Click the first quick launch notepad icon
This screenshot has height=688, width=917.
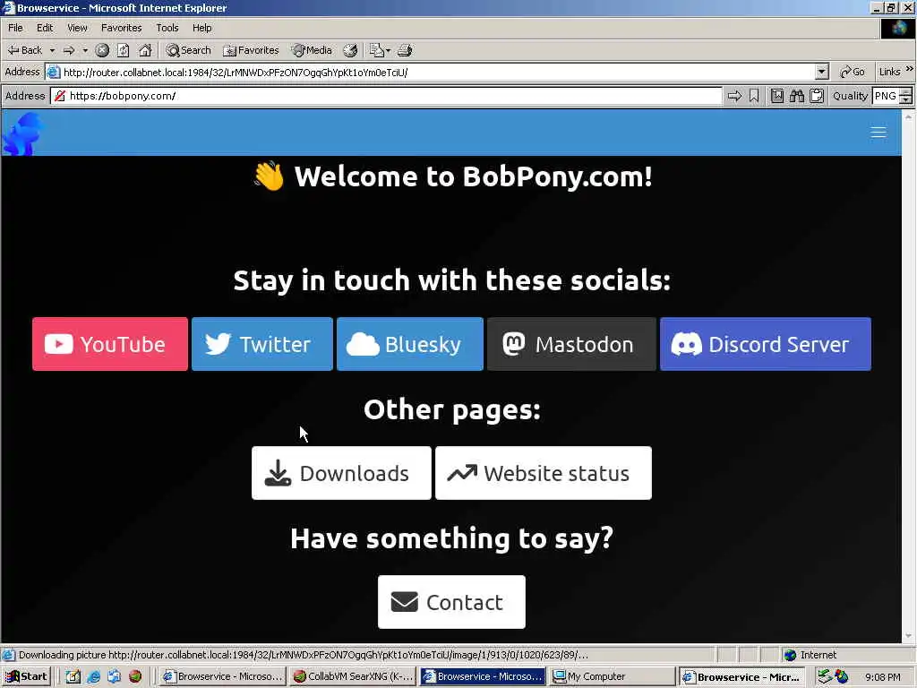coord(73,677)
